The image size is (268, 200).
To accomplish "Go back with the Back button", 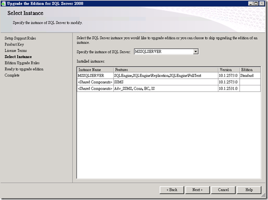I will coord(172,190).
